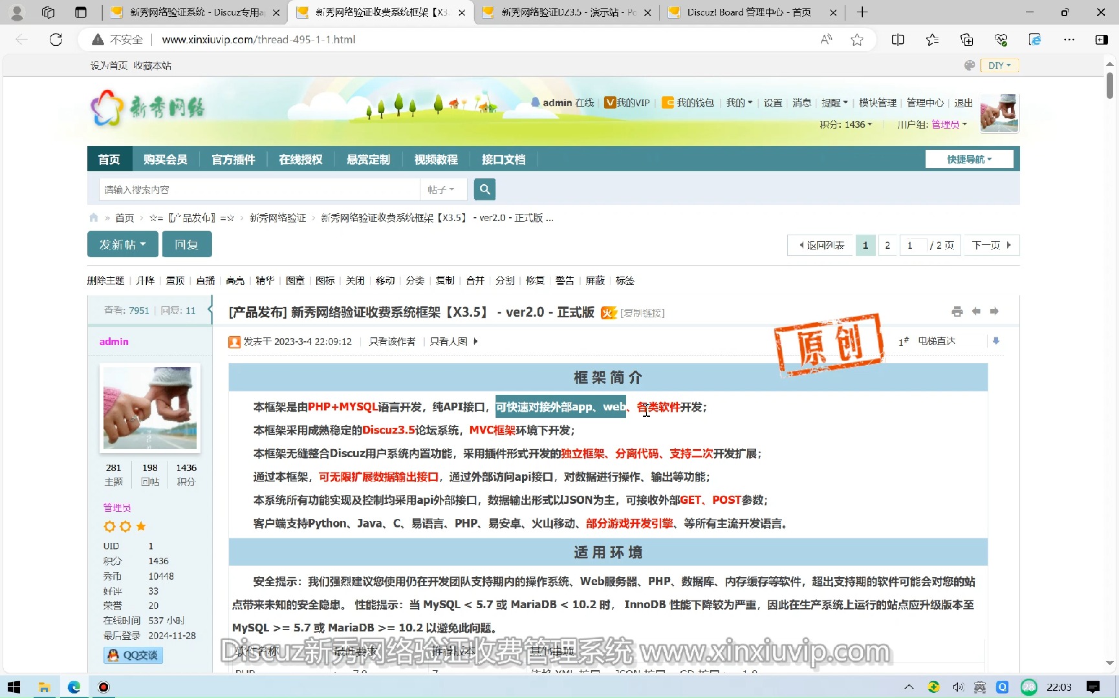
Task: Click the forum search input field
Action: click(259, 189)
